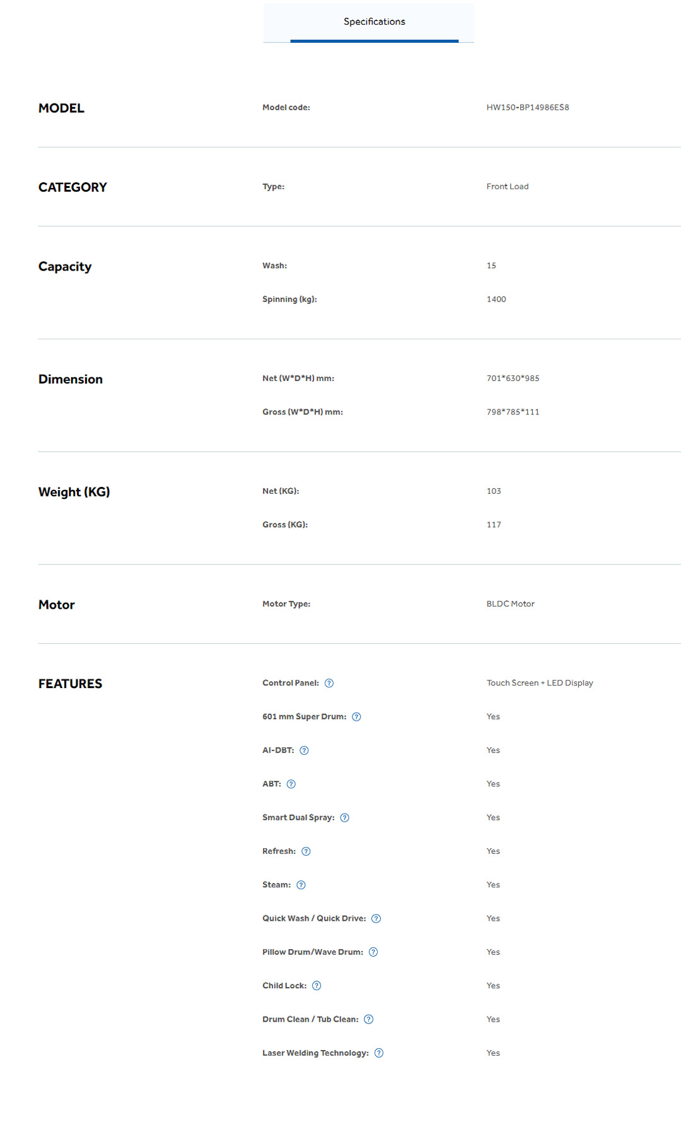This screenshot has width=681, height=1139.
Task: Show info icon next to Steam
Action: pos(301,885)
